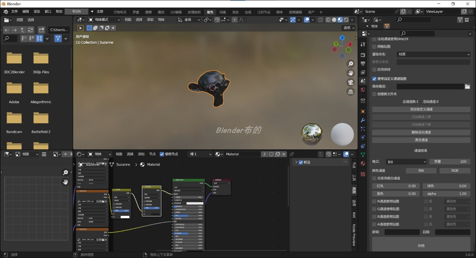The image size is (476, 258).
Task: Click 添加自定义通道 button
Action: (421, 109)
